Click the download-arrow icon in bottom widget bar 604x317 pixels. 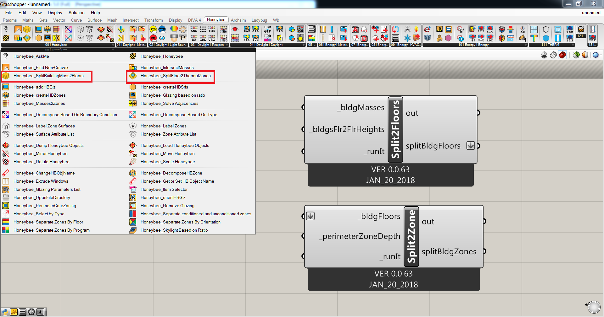click(x=40, y=312)
